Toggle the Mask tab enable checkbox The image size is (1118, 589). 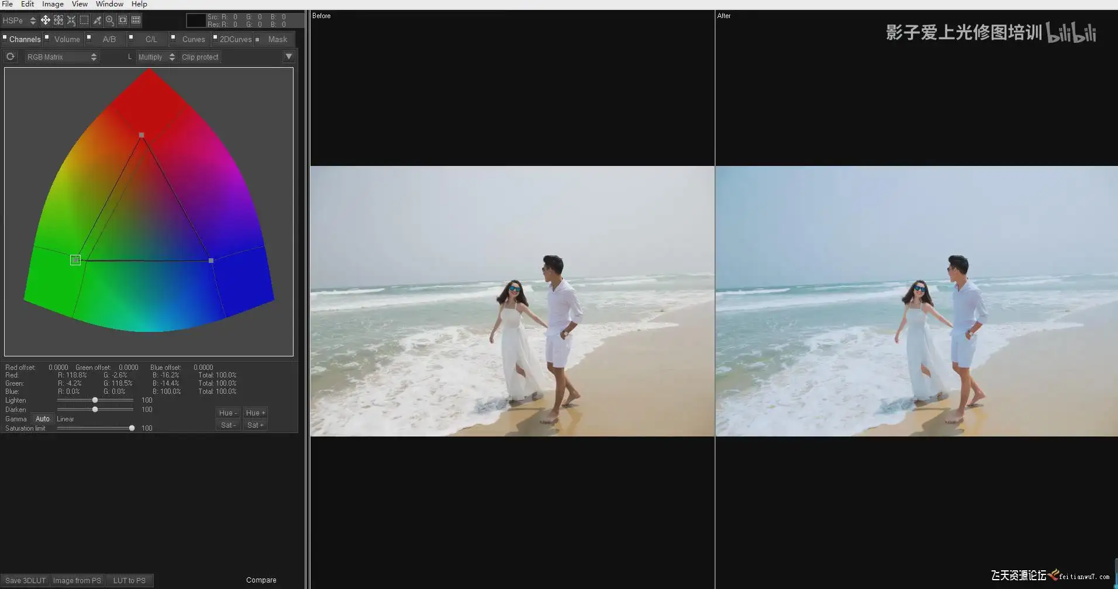(257, 39)
